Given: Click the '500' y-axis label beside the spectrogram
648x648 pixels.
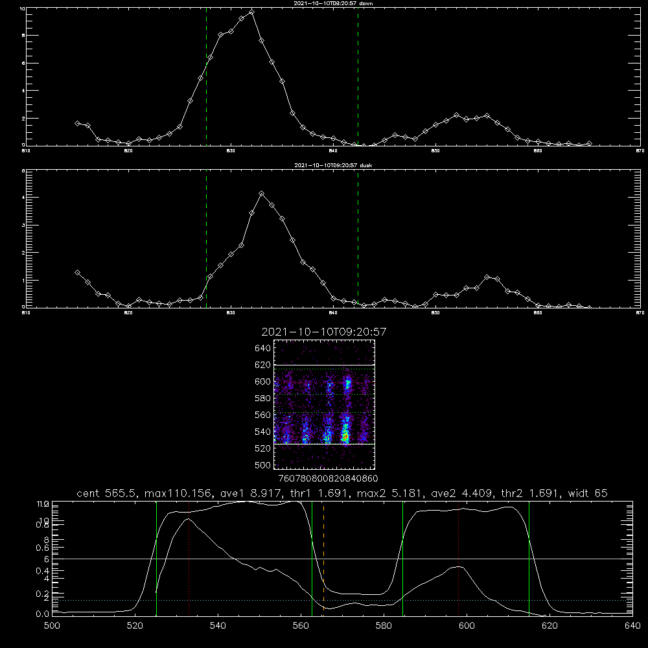Looking at the screenshot, I should pos(263,465).
